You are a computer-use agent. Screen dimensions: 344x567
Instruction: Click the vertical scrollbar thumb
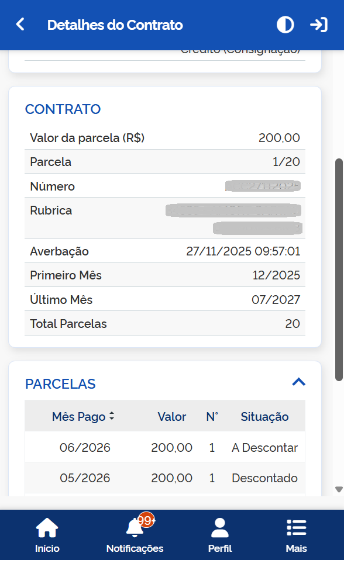click(x=339, y=269)
